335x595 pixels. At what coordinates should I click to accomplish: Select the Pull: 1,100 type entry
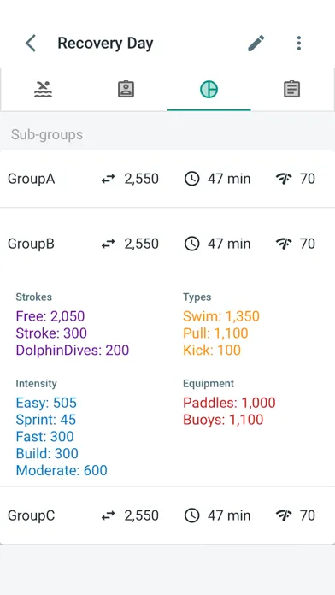(215, 333)
